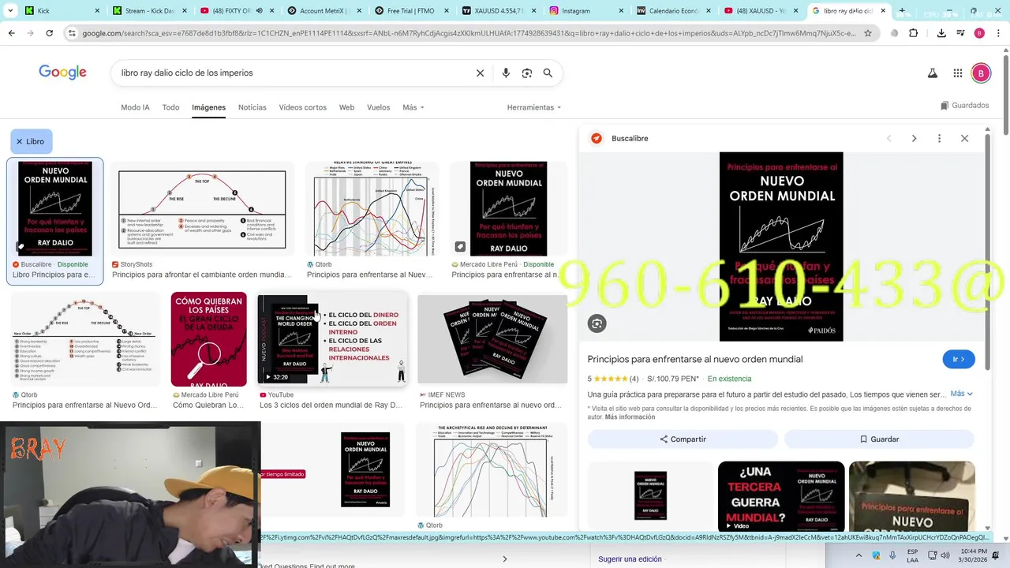This screenshot has width=1010, height=568.
Task: Switch to Videos cortos tab
Action: pos(302,107)
